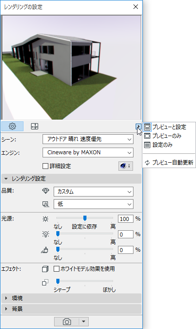Select the settings gear tab
Image resolution: width=196 pixels, height=329 pixels.
tap(12, 126)
